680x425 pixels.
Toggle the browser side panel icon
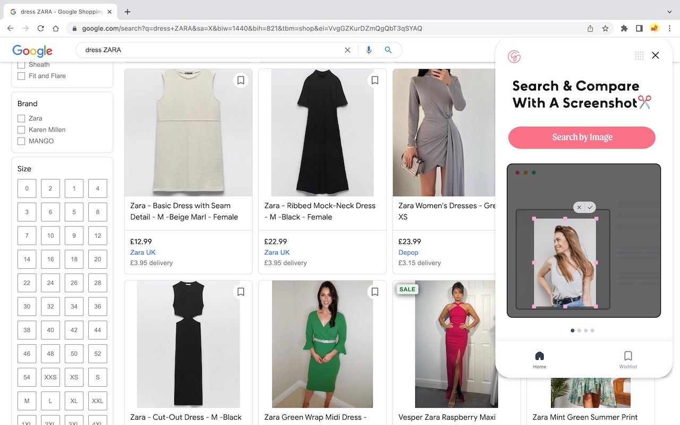(639, 28)
